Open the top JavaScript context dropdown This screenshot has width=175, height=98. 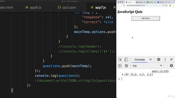pos(147,66)
